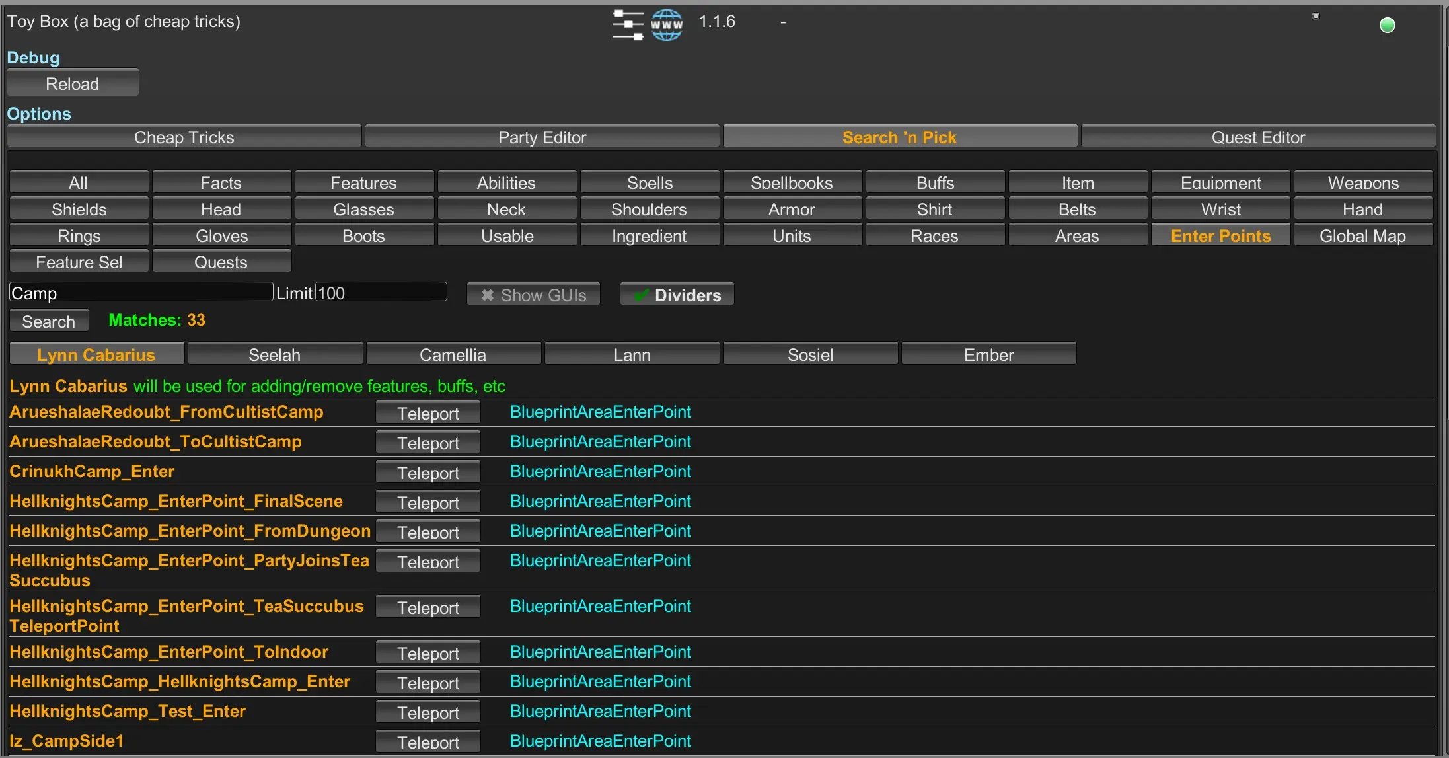
Task: Click the BlueprintAreaEnterPoint icon for HellknightsCamp_Test_Enter
Action: pos(601,711)
